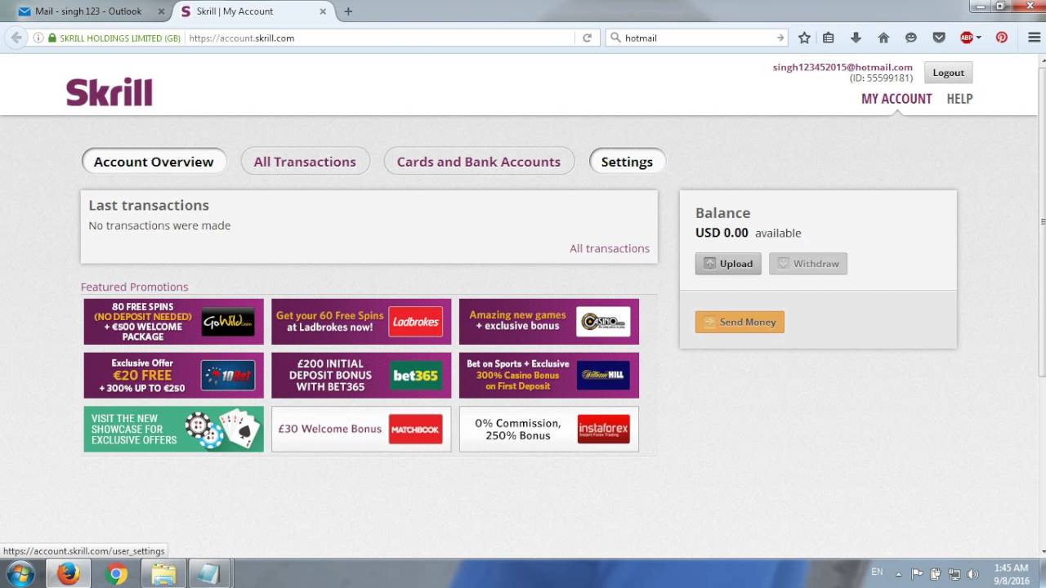This screenshot has width=1046, height=588.
Task: Click the URL address bar field
Action: tap(380, 38)
